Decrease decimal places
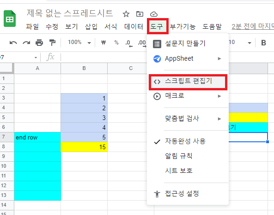 tap(129, 44)
